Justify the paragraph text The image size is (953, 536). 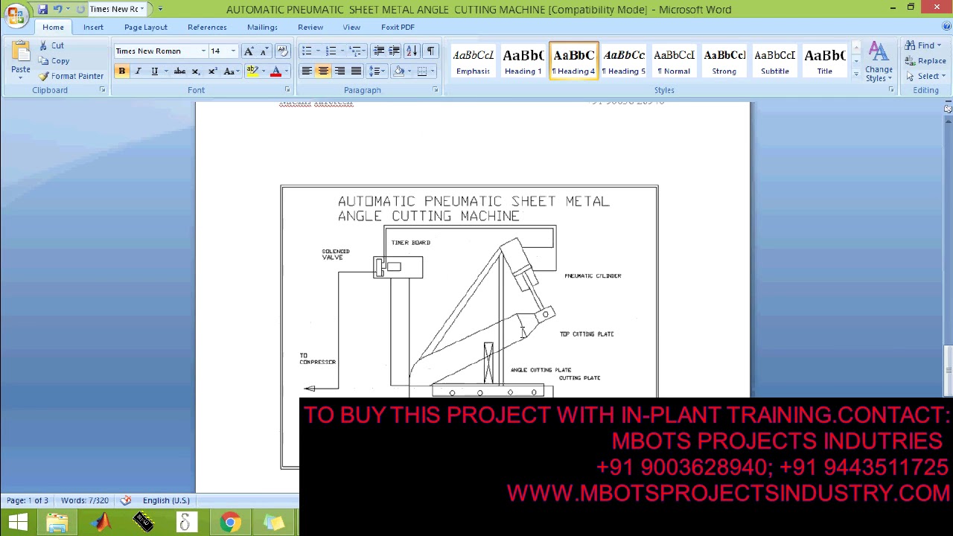pos(356,71)
